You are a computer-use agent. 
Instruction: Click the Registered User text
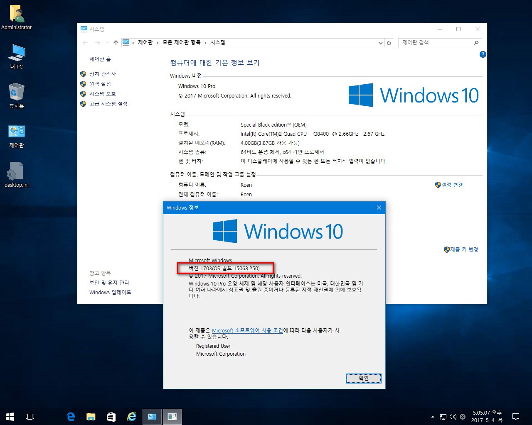tap(213, 346)
